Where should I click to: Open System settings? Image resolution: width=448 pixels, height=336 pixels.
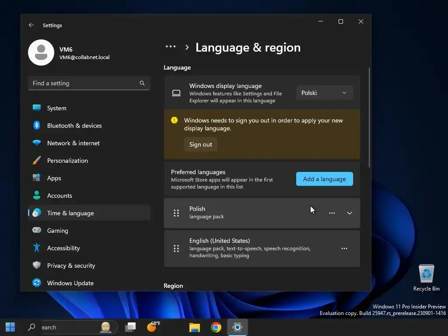89,108
